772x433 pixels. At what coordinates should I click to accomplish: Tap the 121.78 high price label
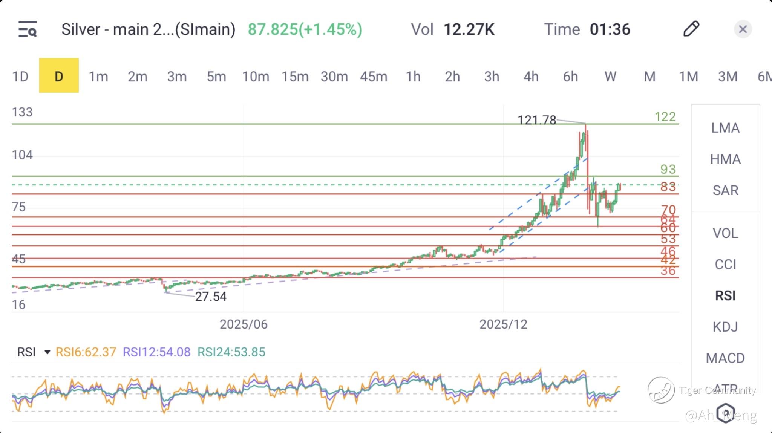click(x=537, y=120)
